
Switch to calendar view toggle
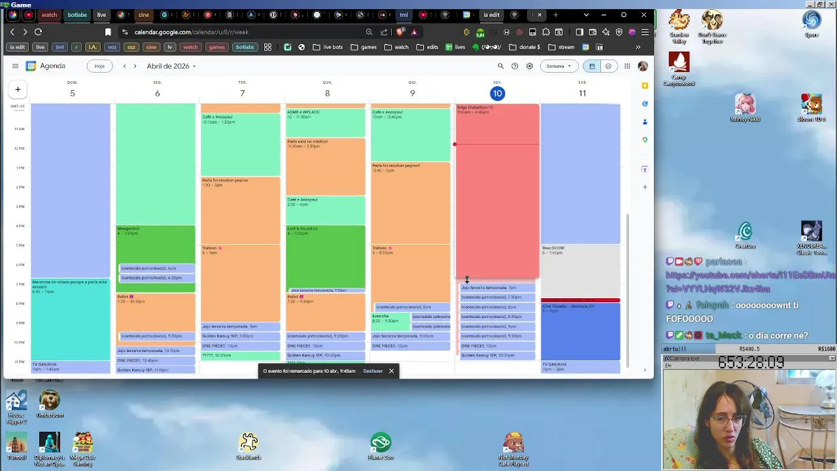click(x=592, y=66)
